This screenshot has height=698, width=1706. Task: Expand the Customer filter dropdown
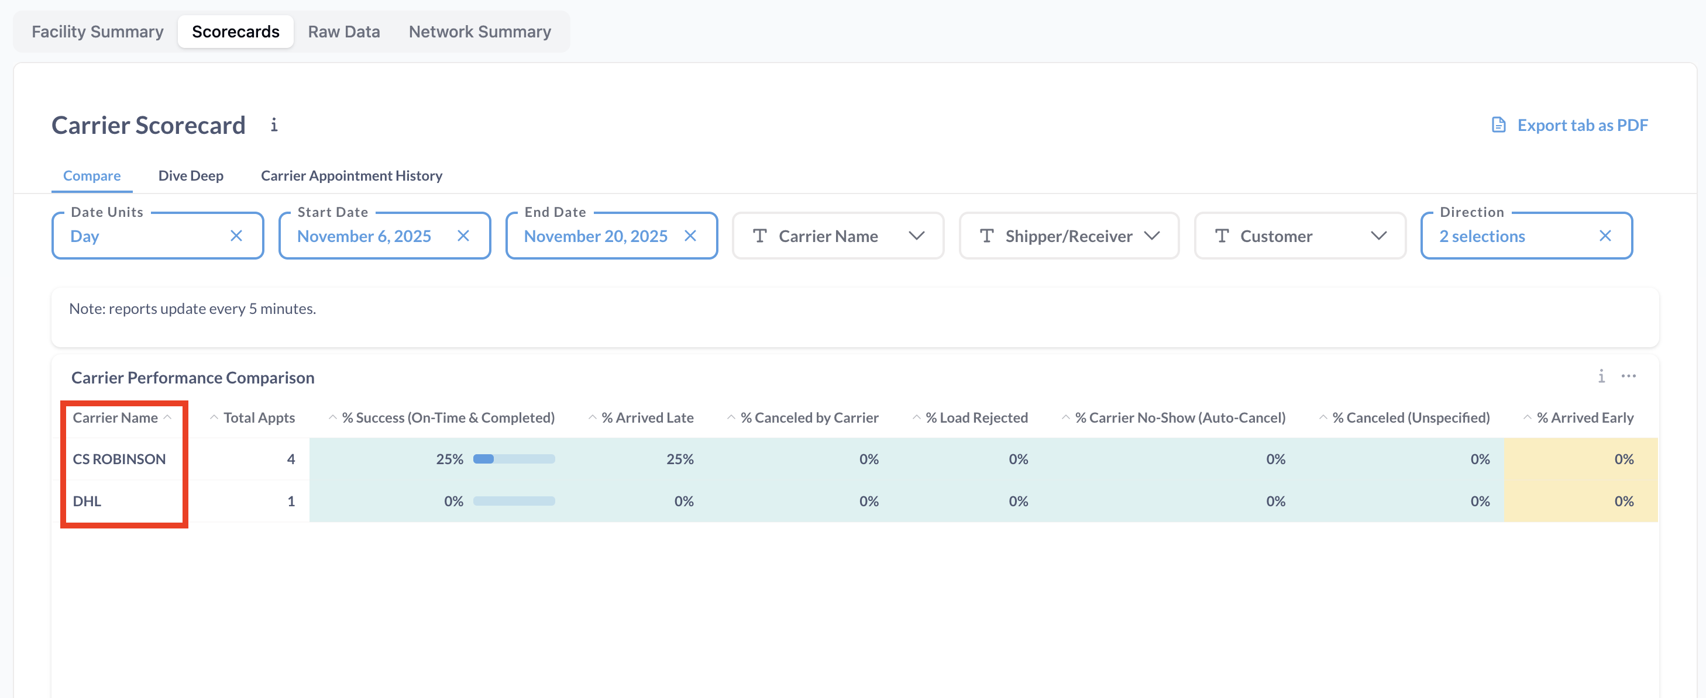coord(1379,236)
